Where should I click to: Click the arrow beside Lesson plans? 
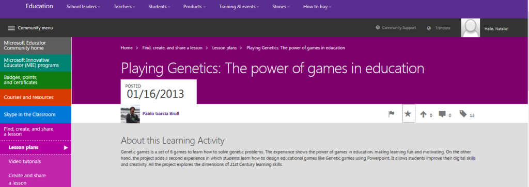66,148
